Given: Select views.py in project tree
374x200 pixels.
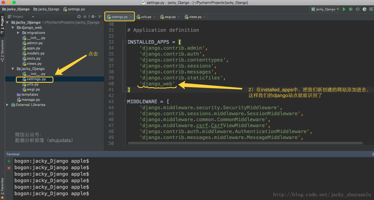Looking at the screenshot, I should (32, 64).
